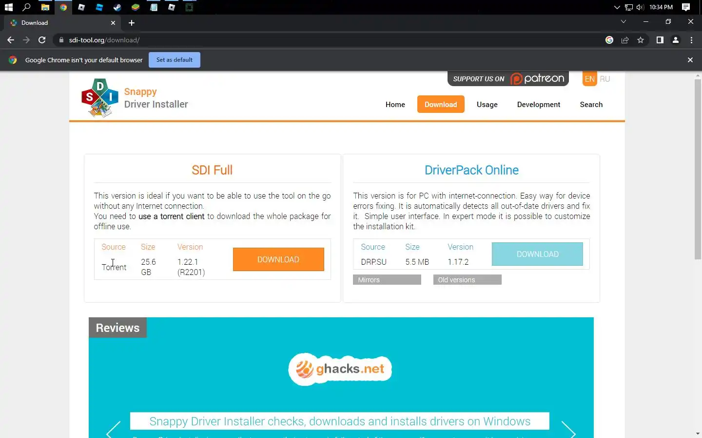This screenshot has height=438, width=702.
Task: Open the Old versions button
Action: (467, 280)
